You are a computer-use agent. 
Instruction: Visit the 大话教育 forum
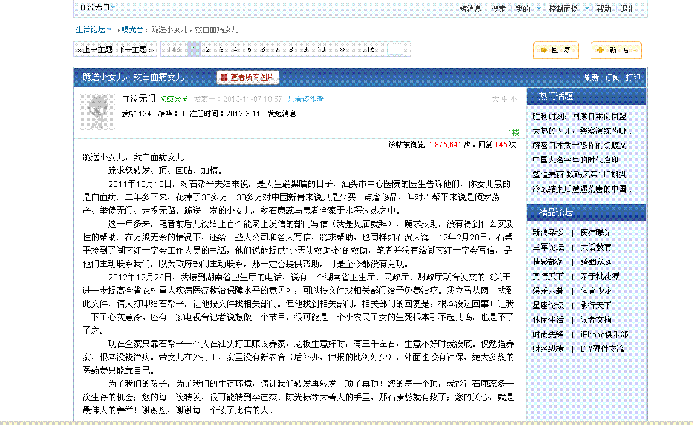[596, 247]
